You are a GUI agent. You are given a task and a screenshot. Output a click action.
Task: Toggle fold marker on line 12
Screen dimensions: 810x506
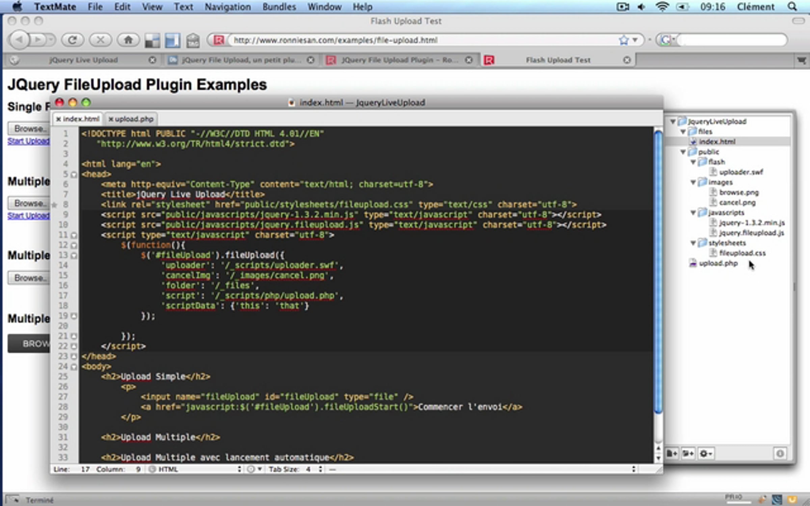tap(74, 246)
